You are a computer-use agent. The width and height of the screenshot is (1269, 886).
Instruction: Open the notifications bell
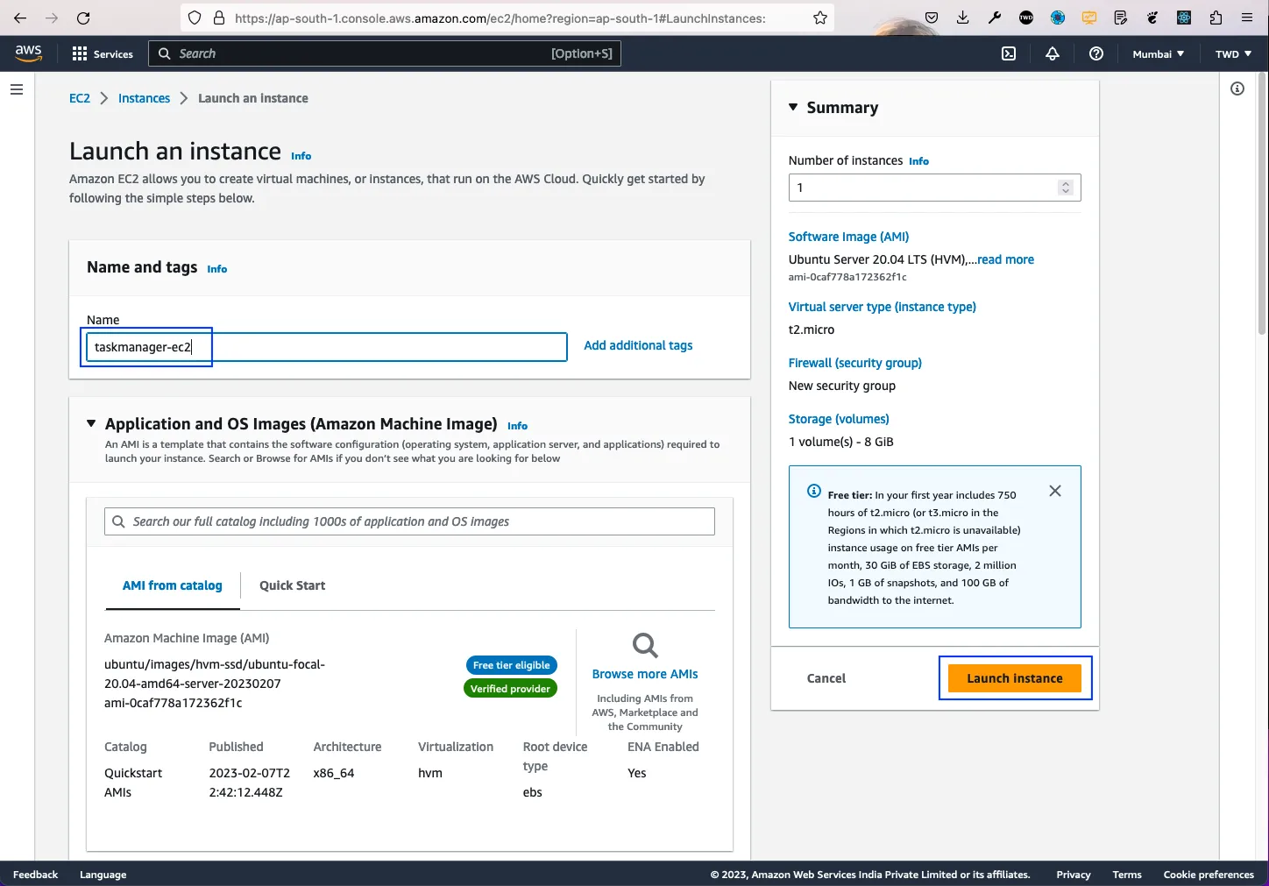1053,53
